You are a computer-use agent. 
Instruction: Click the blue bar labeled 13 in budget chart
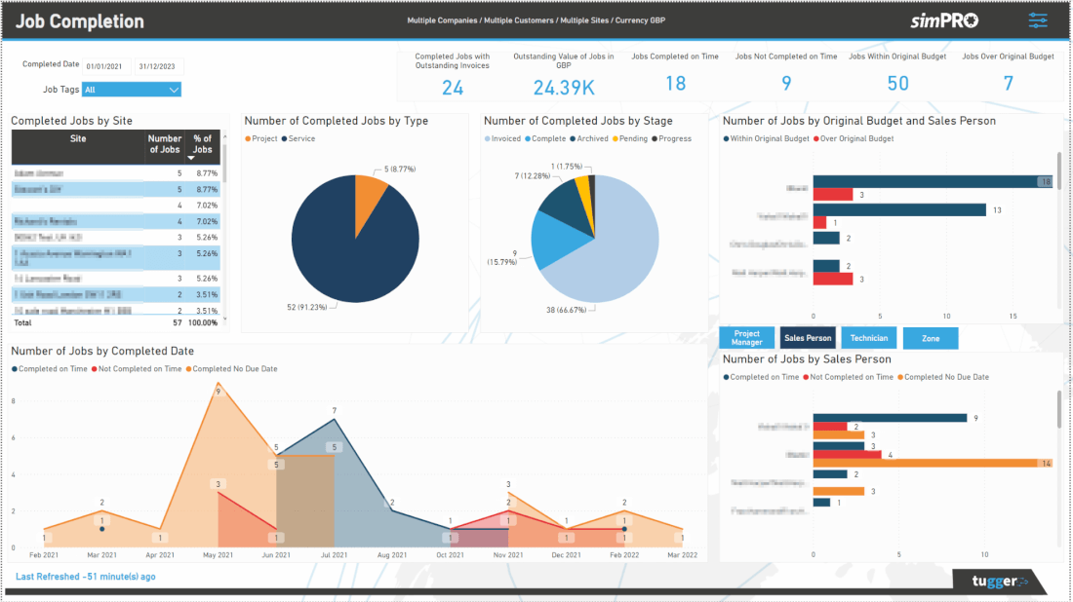(x=899, y=209)
